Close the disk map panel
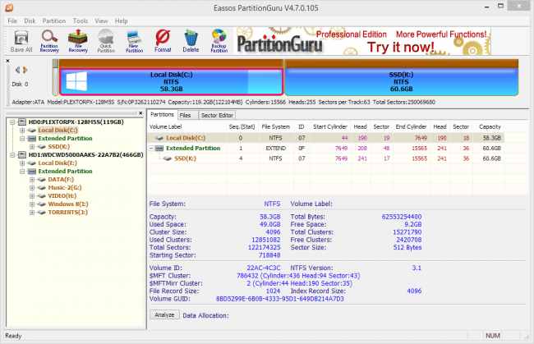534x344 pixels. point(7,61)
